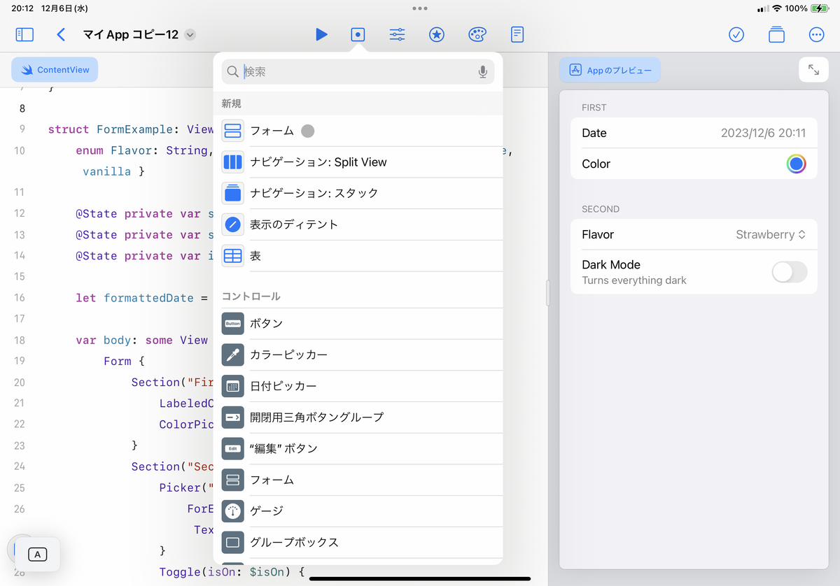Focus the 検索 search field
This screenshot has width=840, height=586.
point(358,71)
